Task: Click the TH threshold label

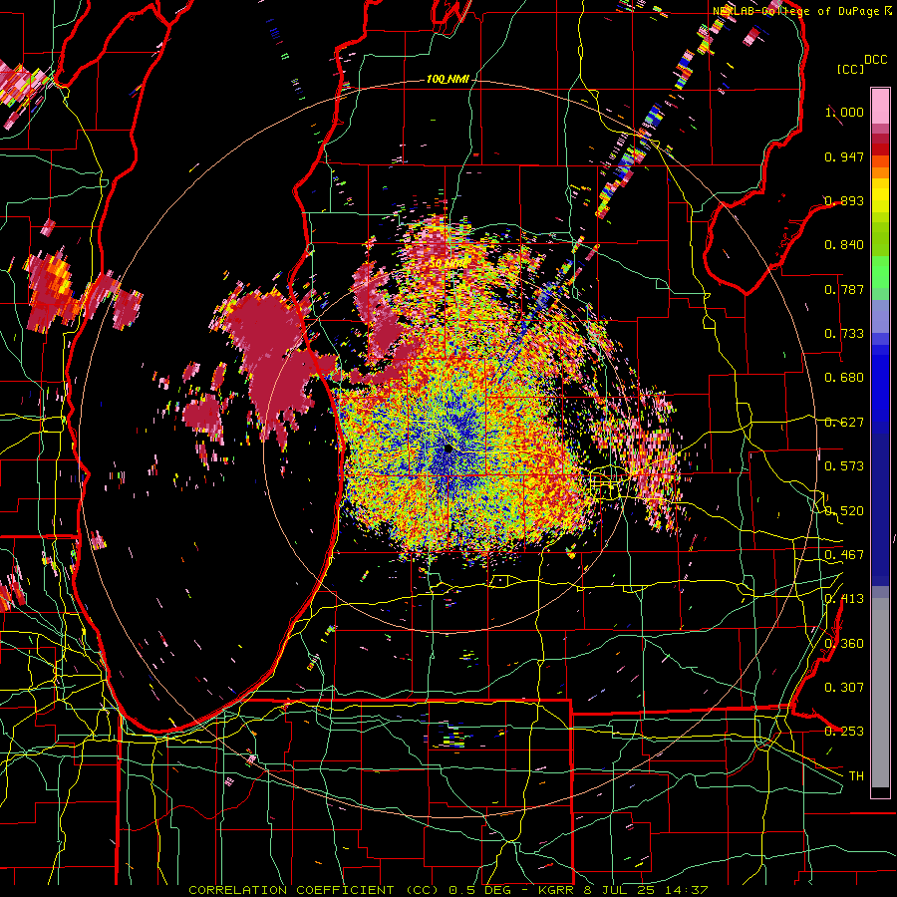Action: [x=856, y=775]
